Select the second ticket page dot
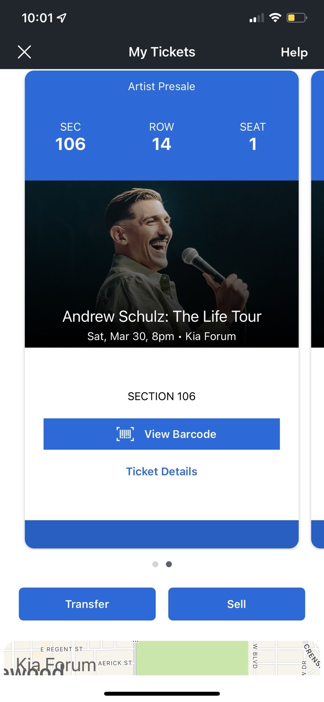 click(x=169, y=564)
